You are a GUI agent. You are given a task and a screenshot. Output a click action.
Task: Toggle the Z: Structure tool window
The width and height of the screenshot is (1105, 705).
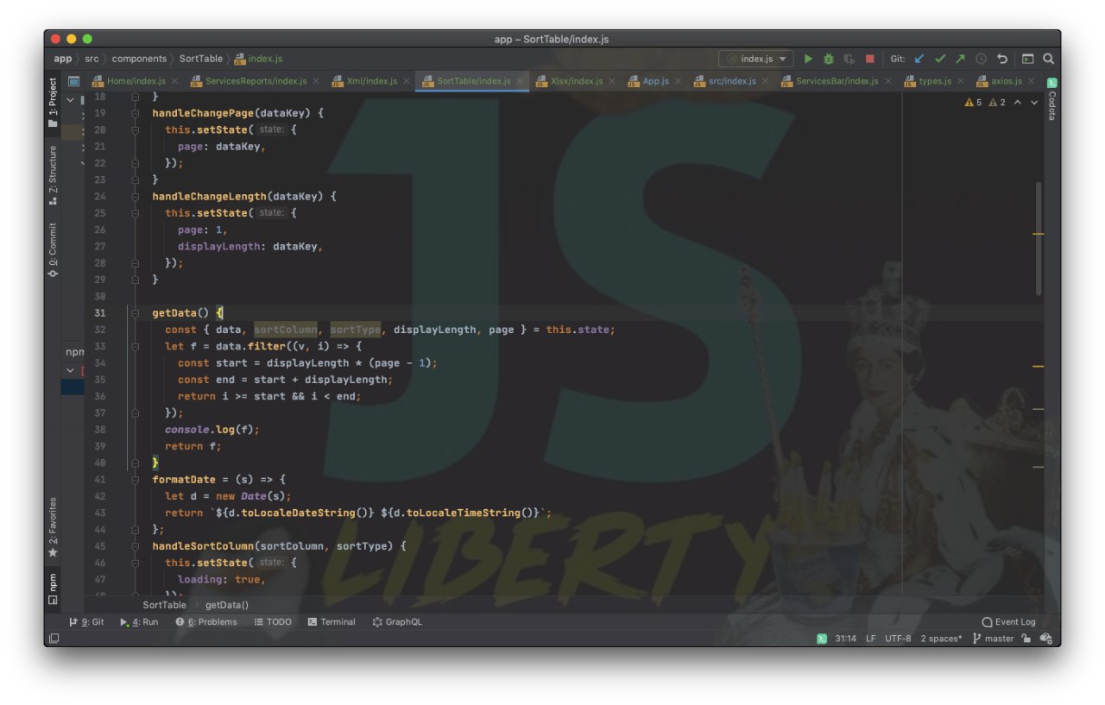(x=53, y=175)
